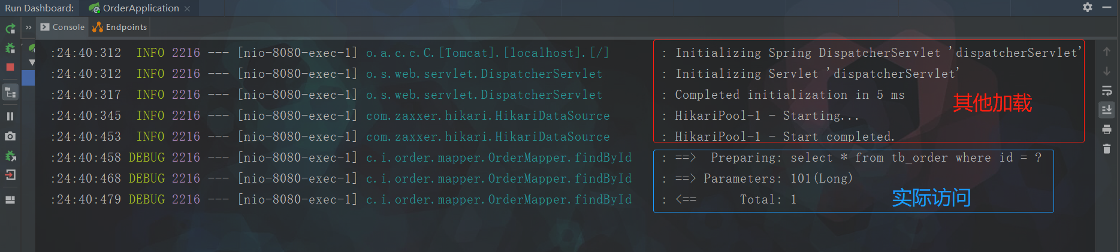Jump down the stack trace with down arrow

pyautogui.click(x=1107, y=71)
